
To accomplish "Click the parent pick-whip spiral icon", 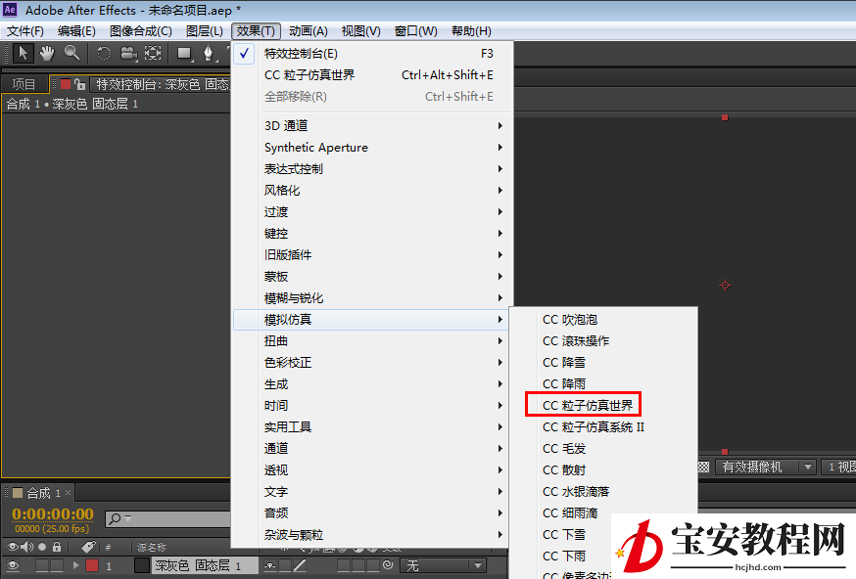I will tap(388, 565).
